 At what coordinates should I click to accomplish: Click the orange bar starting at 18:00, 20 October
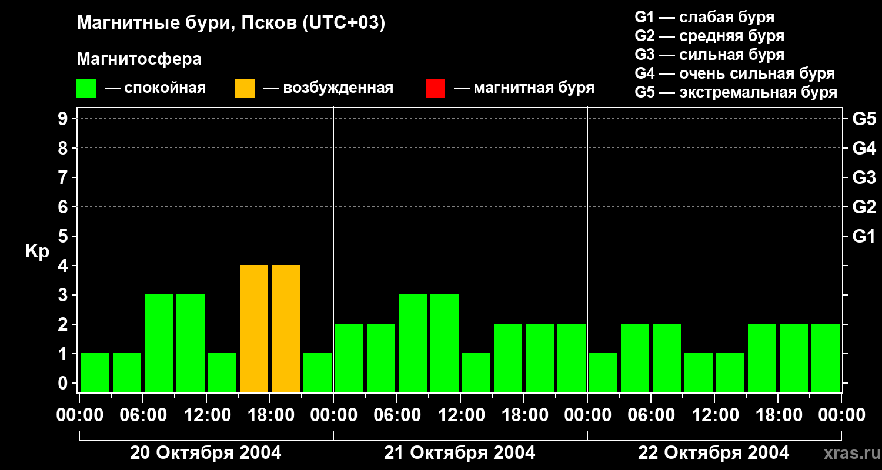coord(286,328)
